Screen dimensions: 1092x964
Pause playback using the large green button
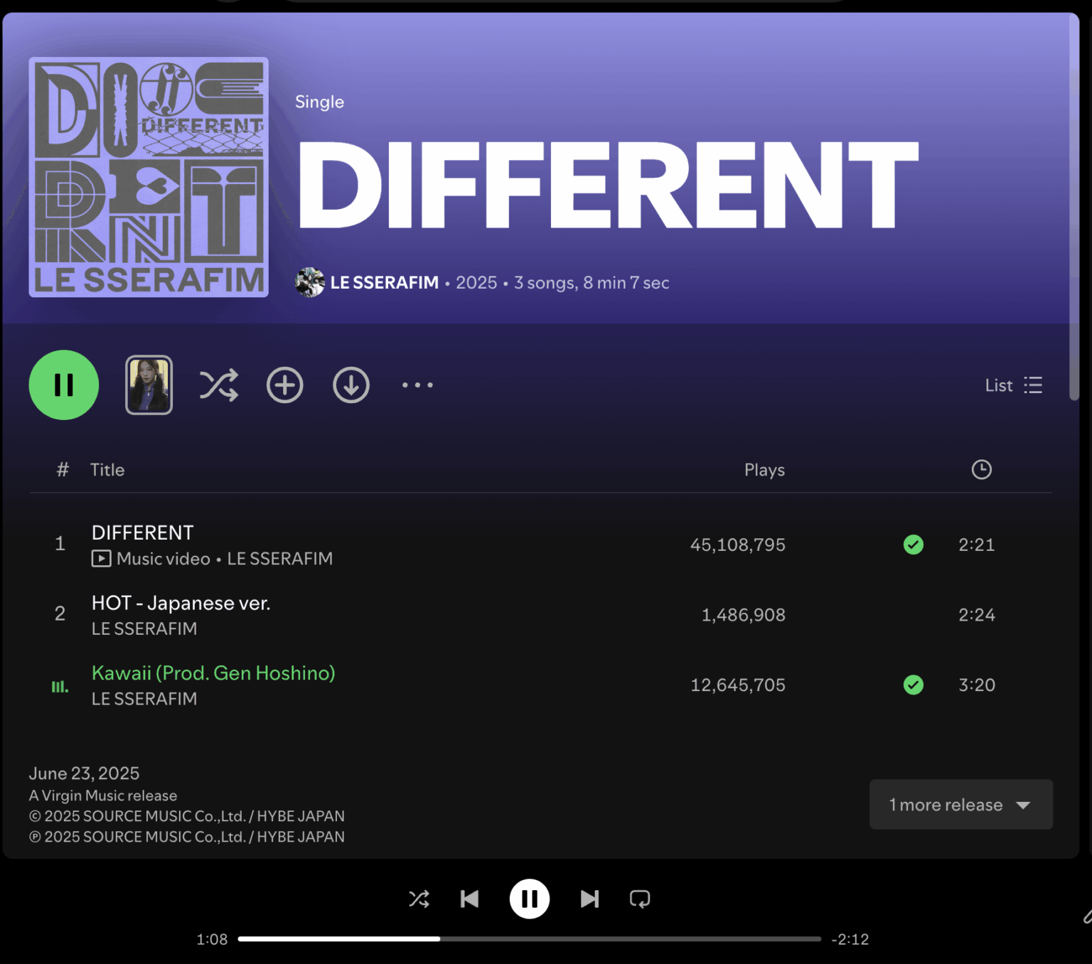coord(63,385)
